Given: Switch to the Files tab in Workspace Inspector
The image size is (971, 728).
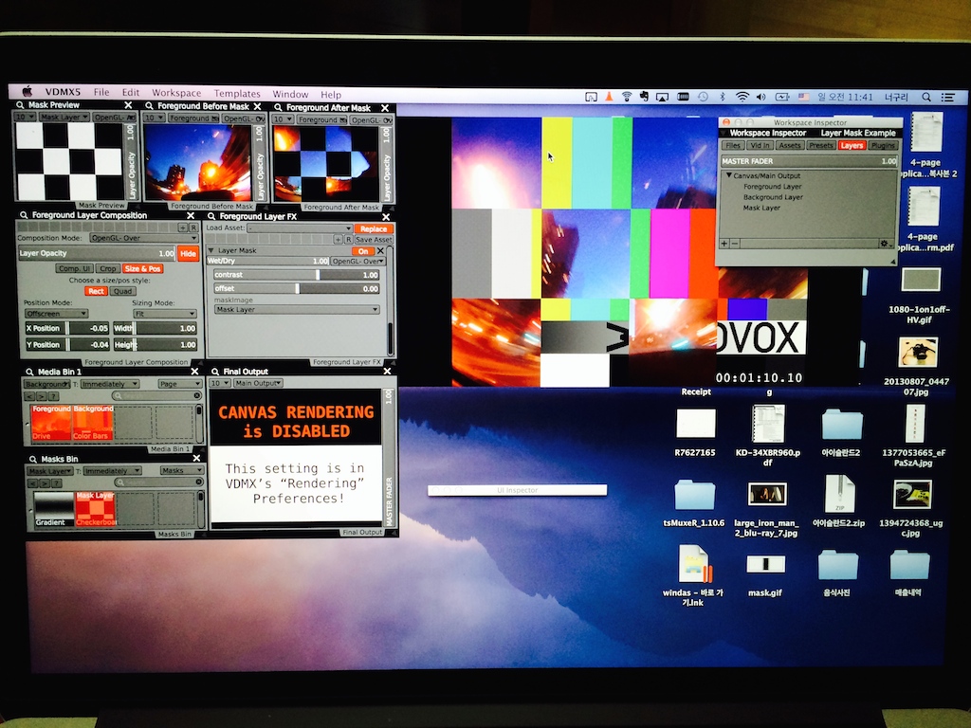Looking at the screenshot, I should click(733, 145).
